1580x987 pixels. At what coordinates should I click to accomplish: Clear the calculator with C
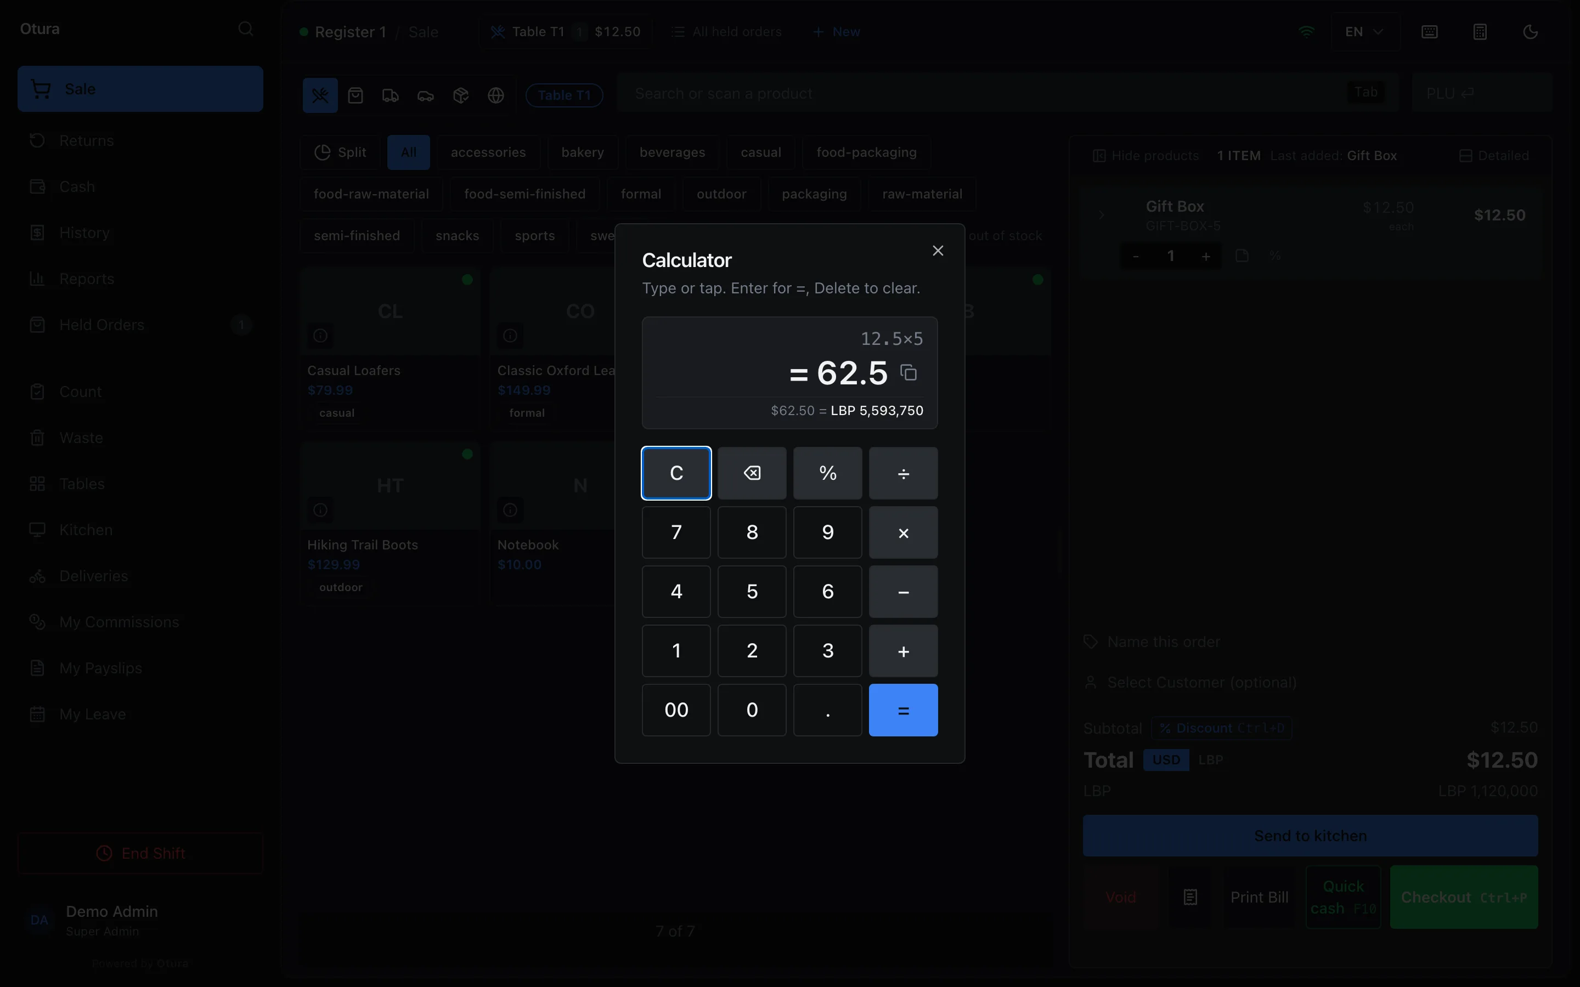pos(676,473)
